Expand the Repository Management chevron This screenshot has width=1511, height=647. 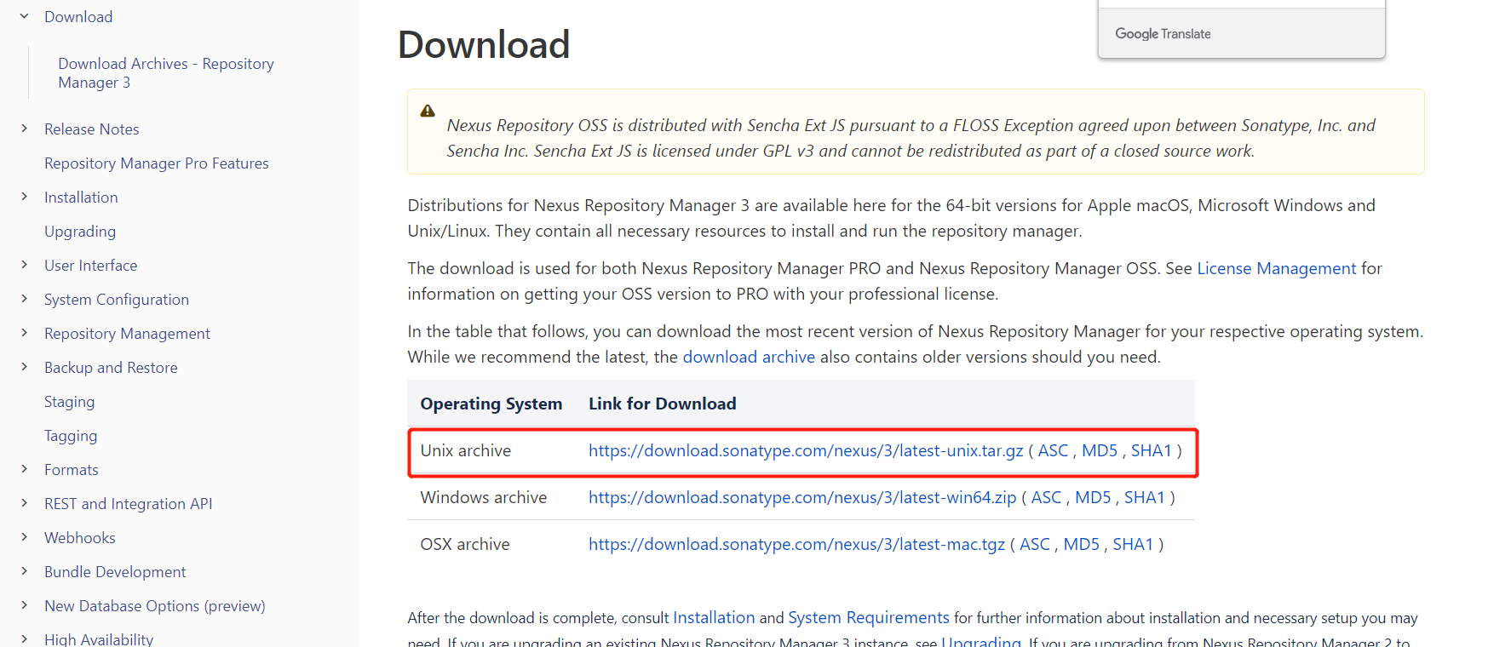pyautogui.click(x=24, y=333)
